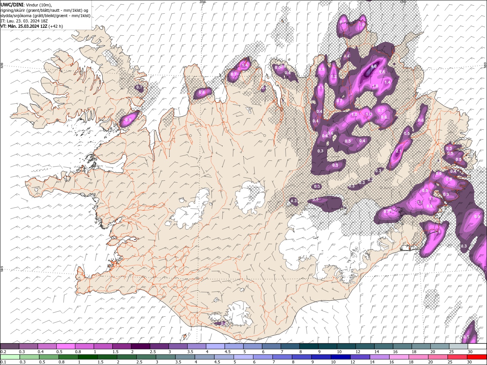The image size is (487, 365).
Task: Click the UWC/DINI title text
Action: pos(12,4)
